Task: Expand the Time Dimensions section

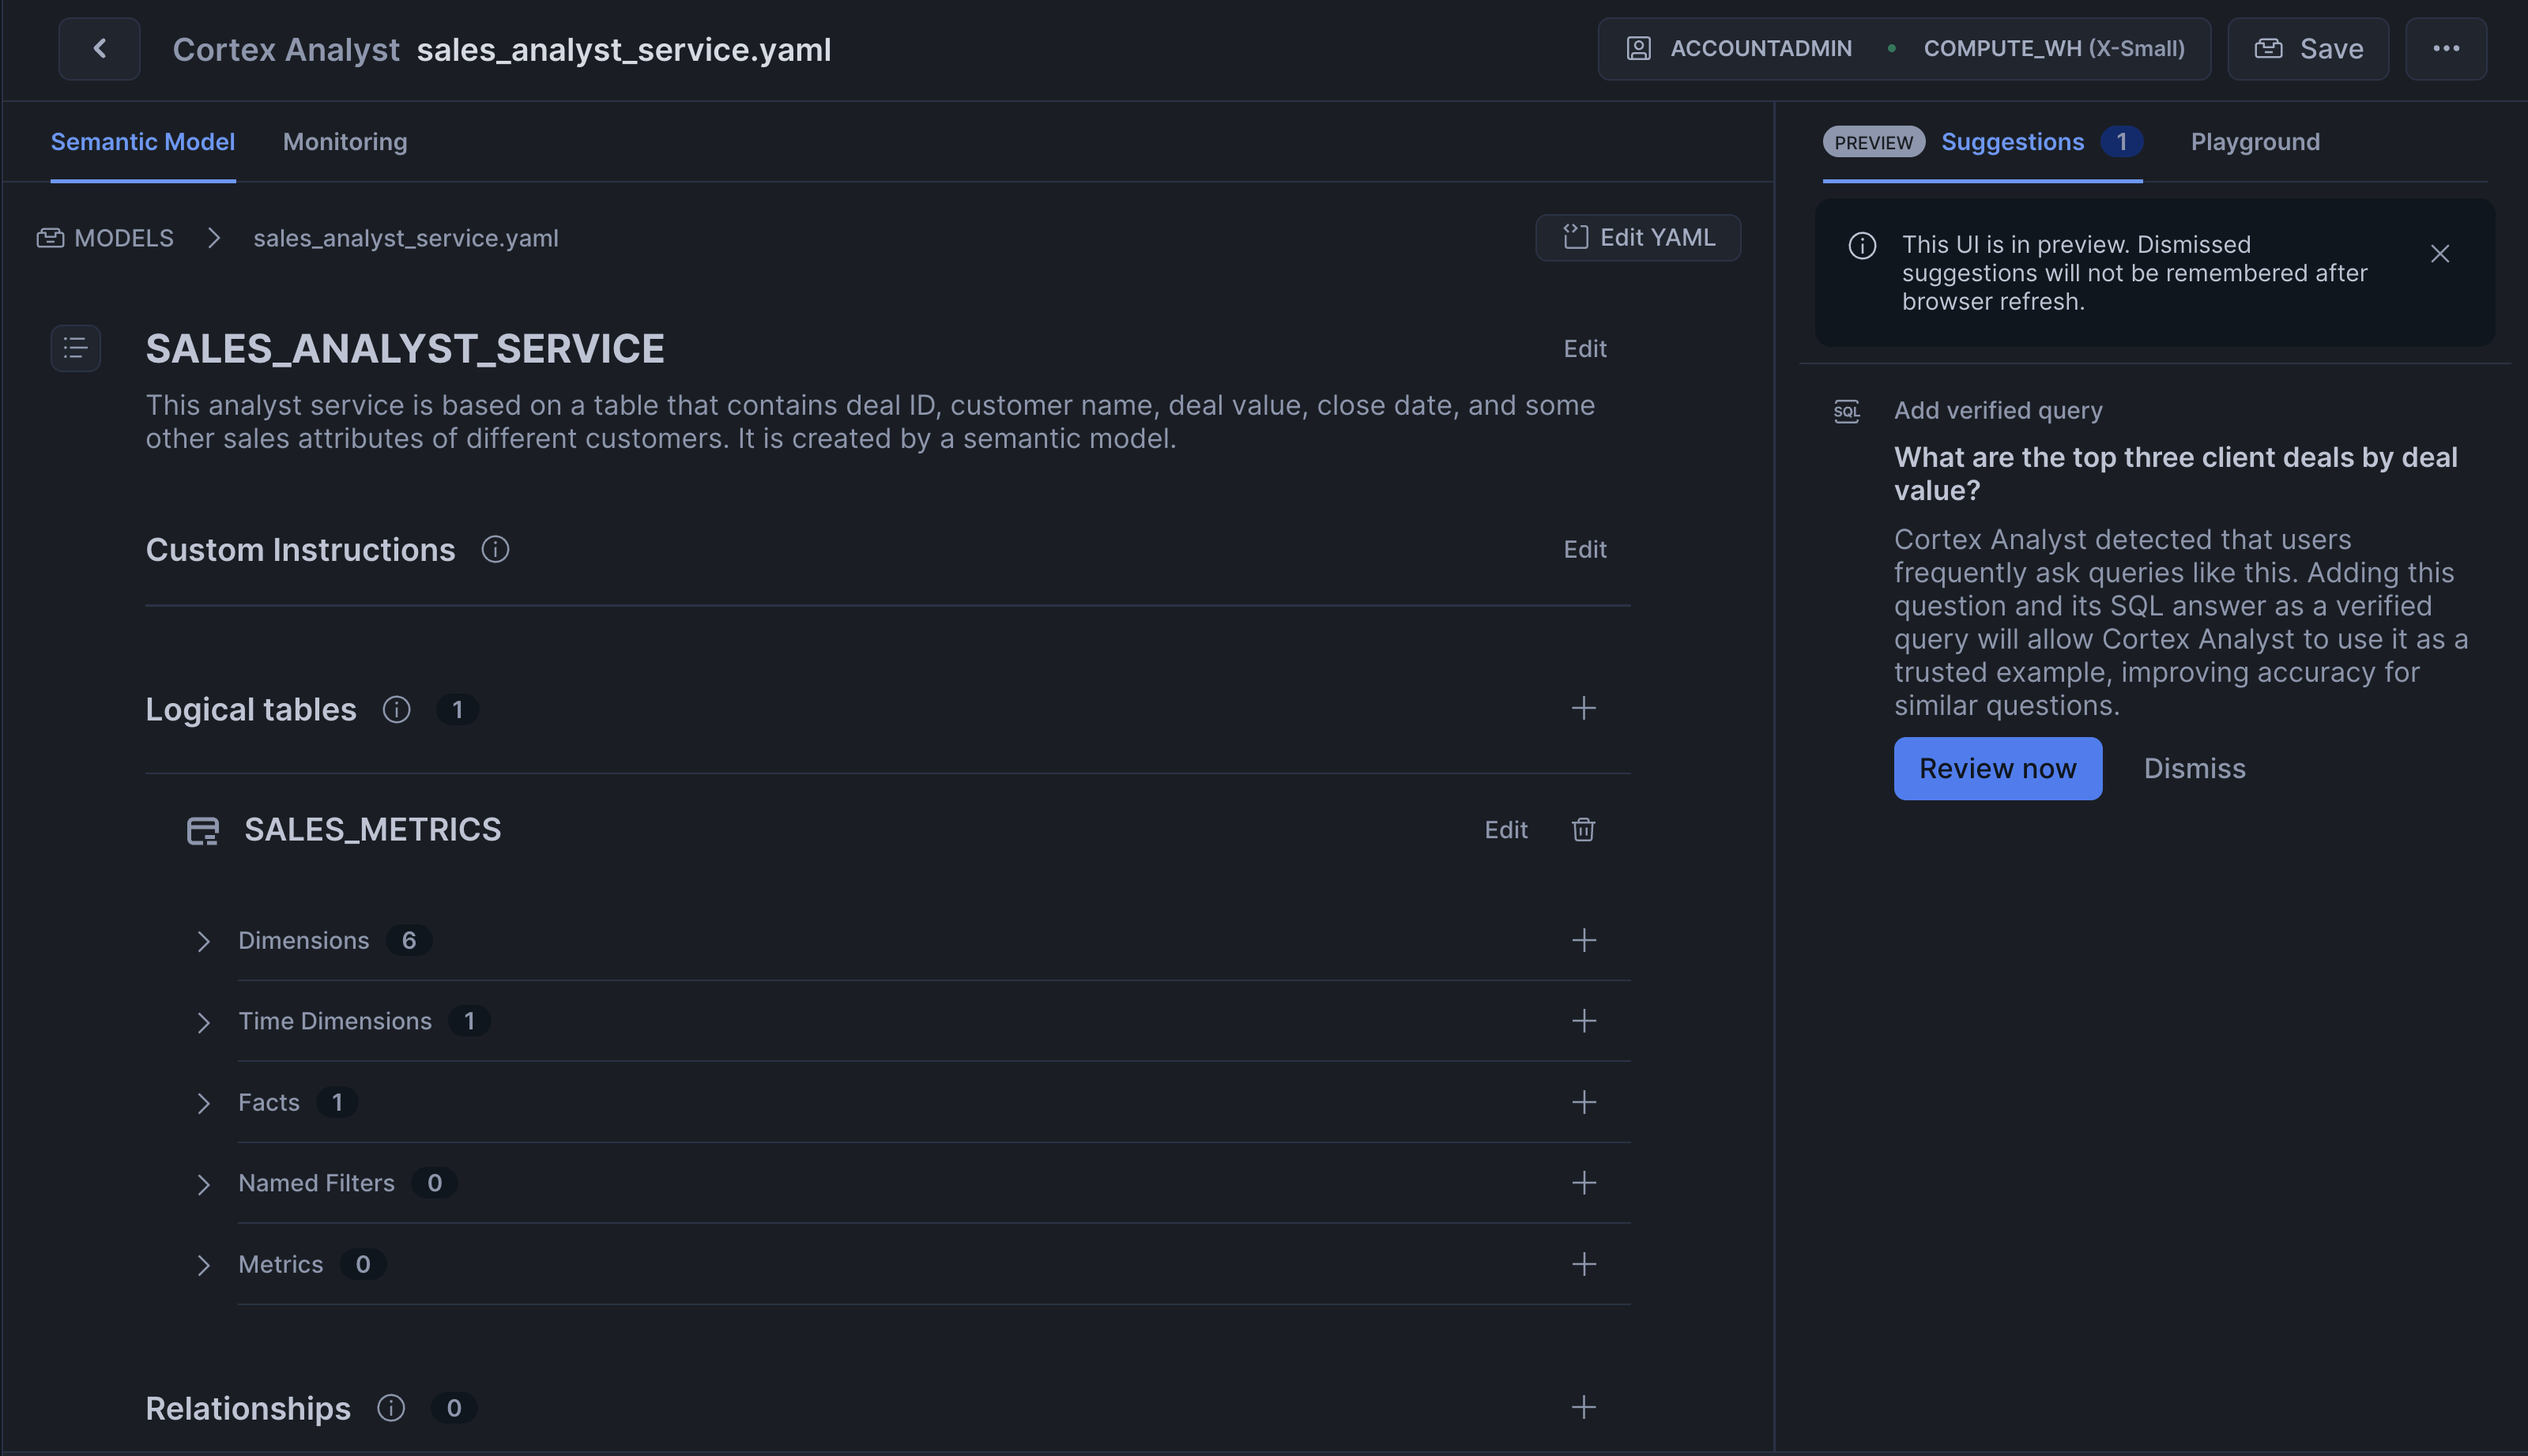Action: point(204,1022)
